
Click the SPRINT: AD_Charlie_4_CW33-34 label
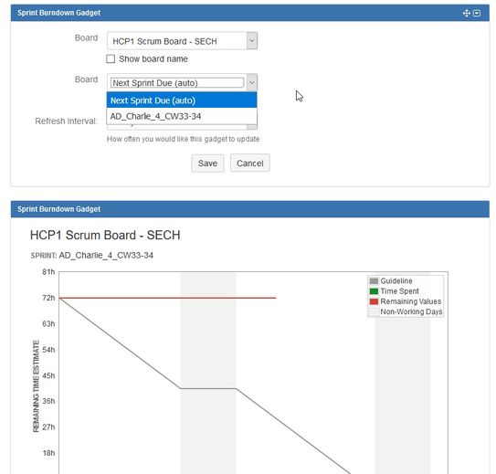pyautogui.click(x=91, y=255)
